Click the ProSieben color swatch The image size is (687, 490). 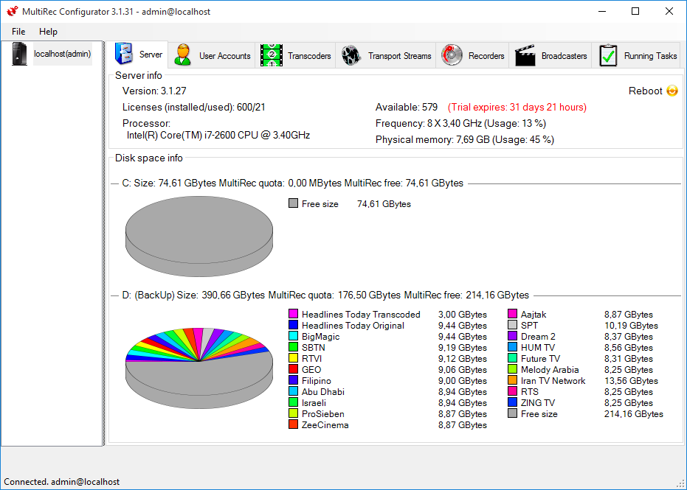[294, 413]
